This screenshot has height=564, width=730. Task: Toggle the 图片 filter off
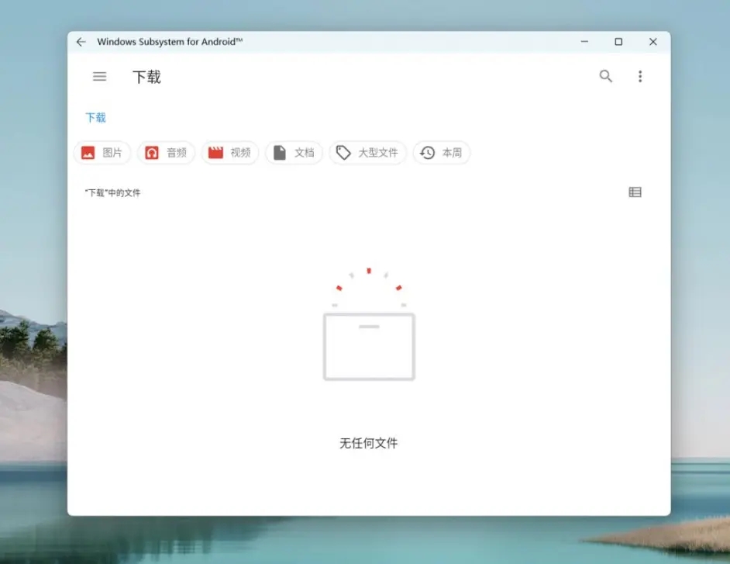click(x=102, y=153)
